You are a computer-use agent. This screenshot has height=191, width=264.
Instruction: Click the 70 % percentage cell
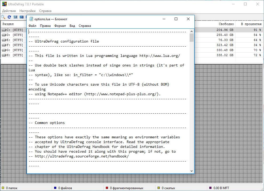pyautogui.click(x=257, y=50)
